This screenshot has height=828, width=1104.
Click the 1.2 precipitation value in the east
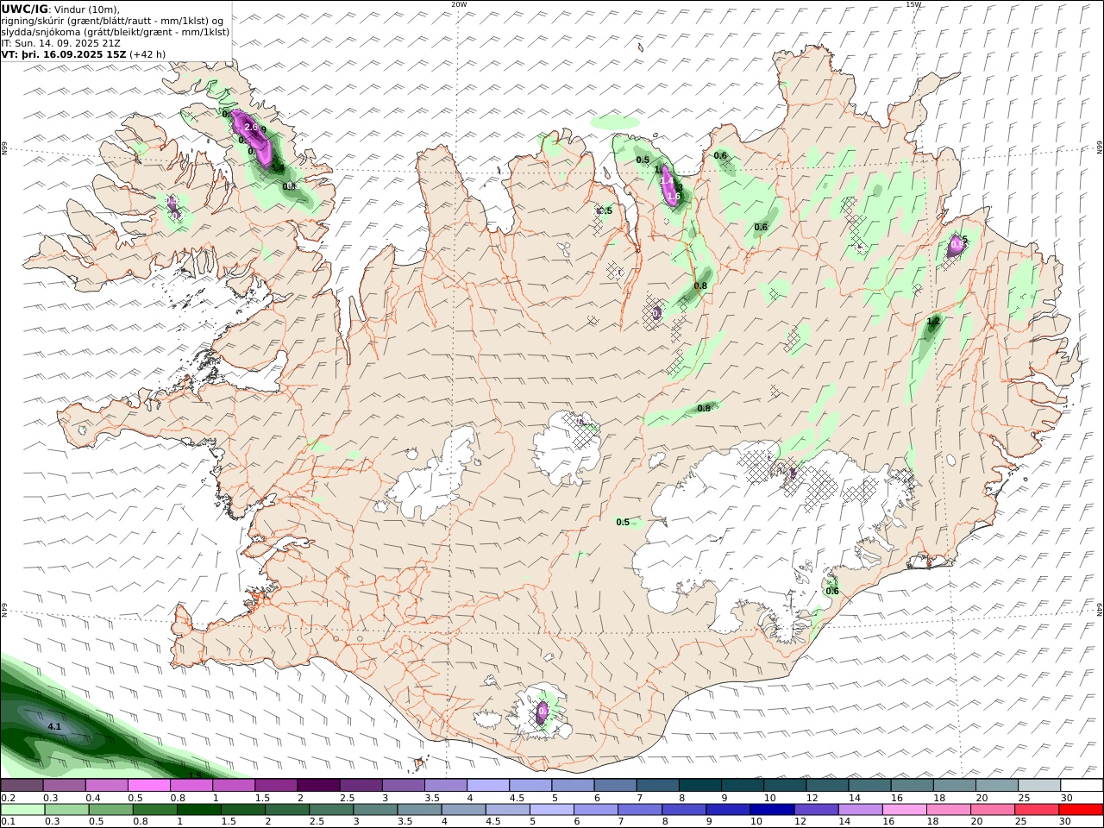[933, 322]
